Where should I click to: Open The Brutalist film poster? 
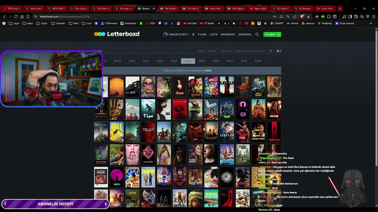[211, 109]
